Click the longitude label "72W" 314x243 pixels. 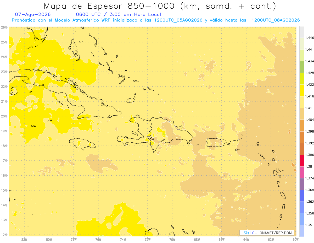tap(148, 239)
